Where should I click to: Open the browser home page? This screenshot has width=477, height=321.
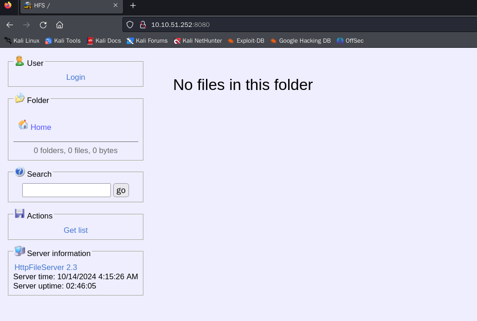pos(59,25)
